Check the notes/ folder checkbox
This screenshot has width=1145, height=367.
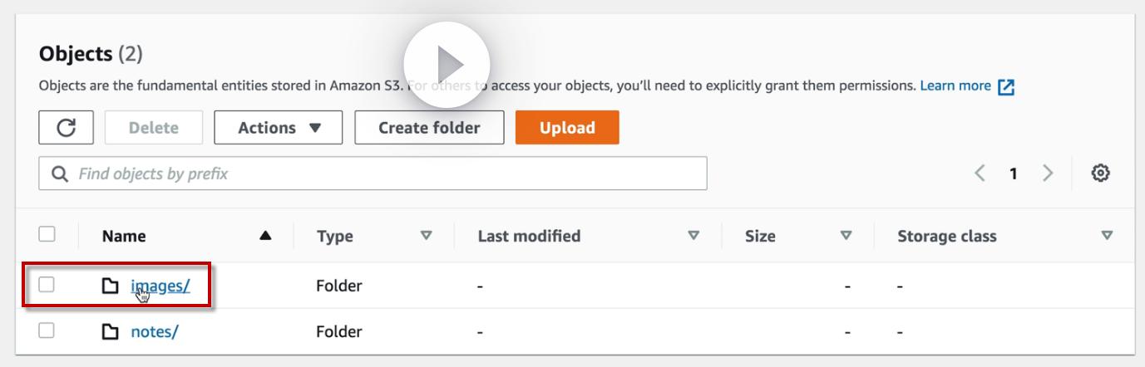coord(47,331)
